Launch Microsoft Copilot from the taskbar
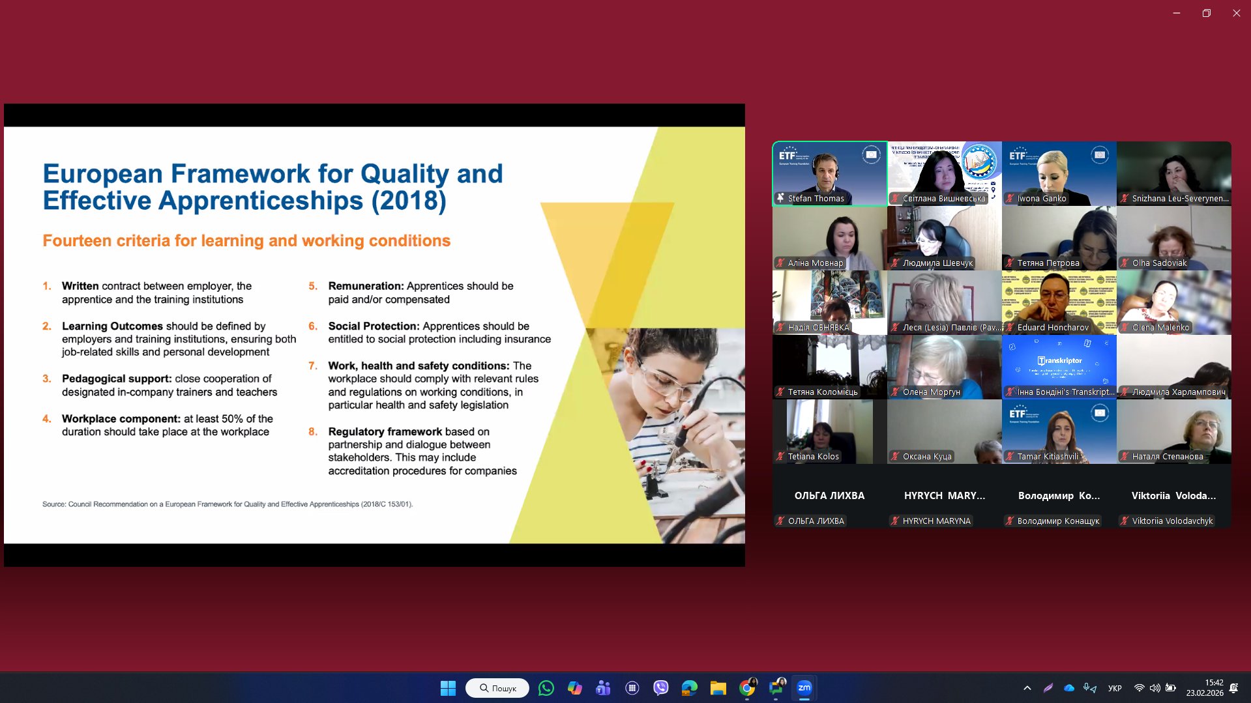This screenshot has width=1251, height=703. point(574,688)
